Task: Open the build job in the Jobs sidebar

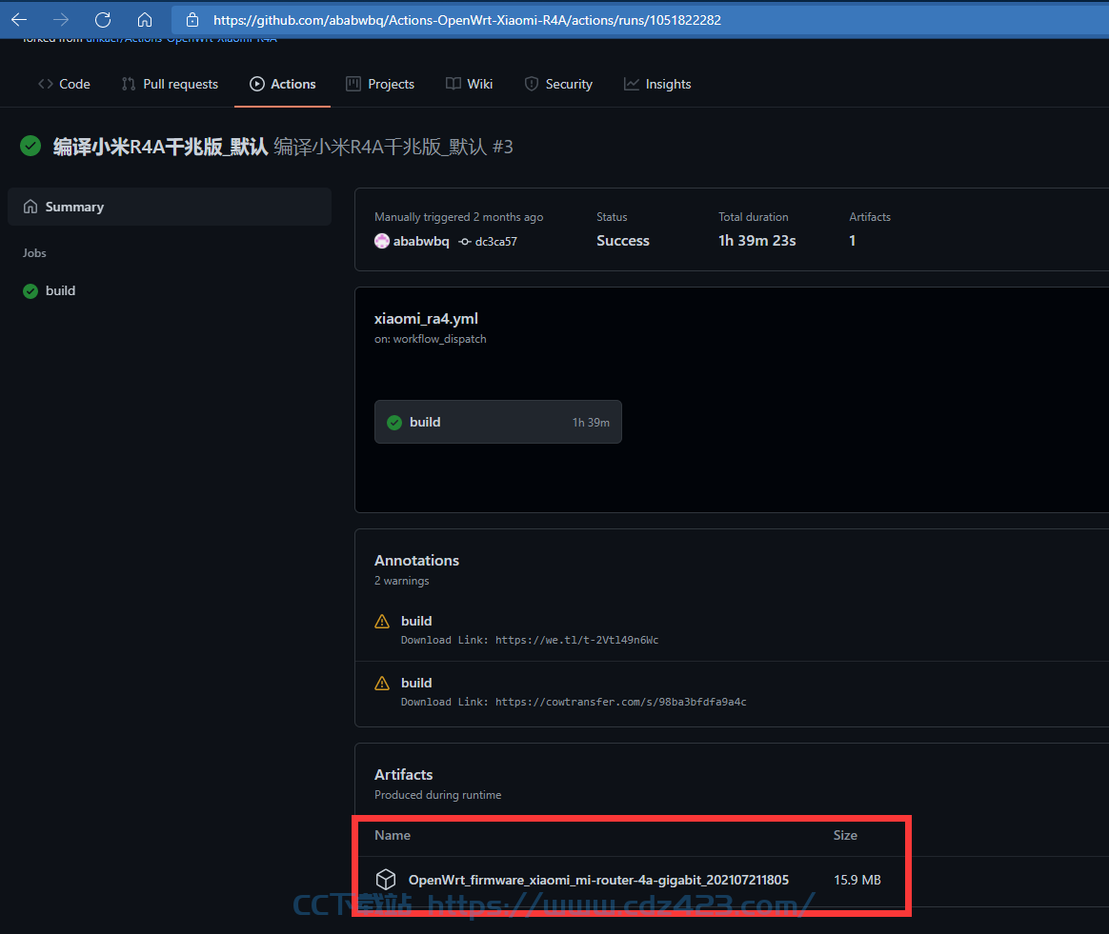Action: (60, 290)
